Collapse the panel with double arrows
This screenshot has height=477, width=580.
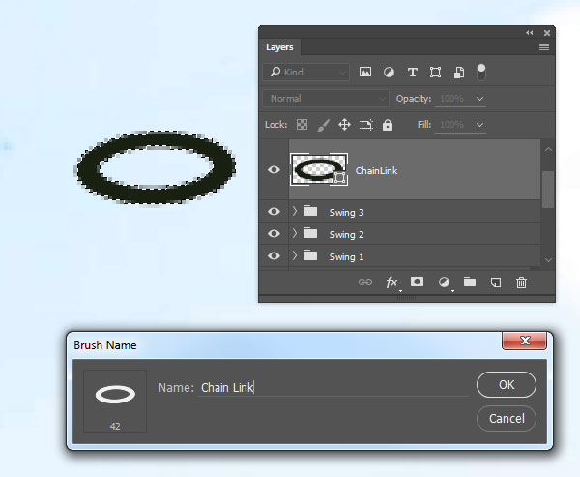click(x=530, y=33)
